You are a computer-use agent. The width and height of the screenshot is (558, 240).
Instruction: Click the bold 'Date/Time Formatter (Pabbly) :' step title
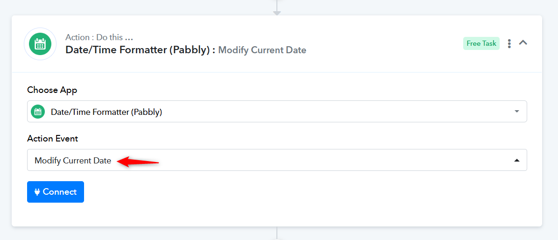pyautogui.click(x=141, y=50)
